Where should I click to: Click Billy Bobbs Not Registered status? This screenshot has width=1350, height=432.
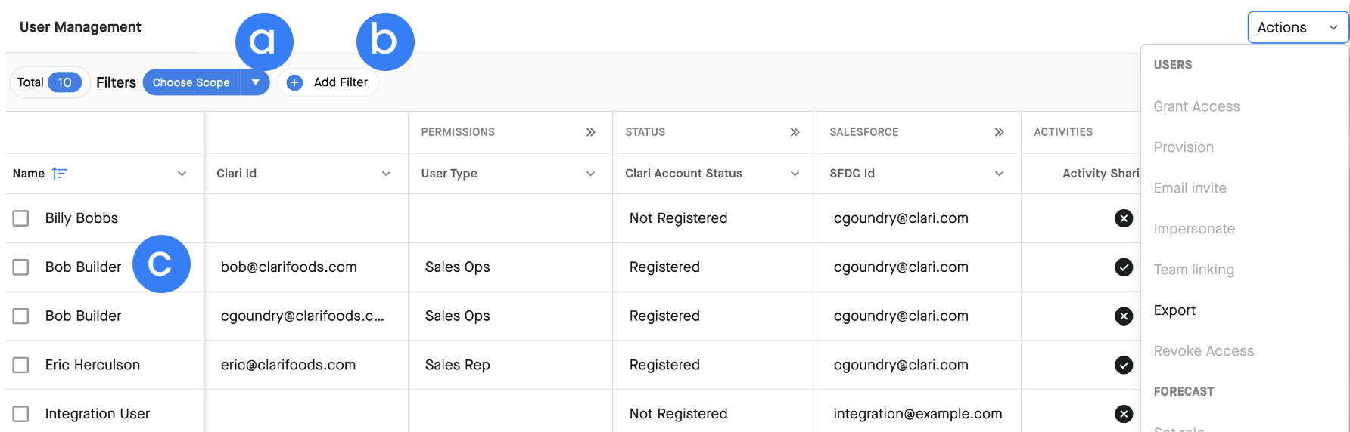pyautogui.click(x=678, y=218)
